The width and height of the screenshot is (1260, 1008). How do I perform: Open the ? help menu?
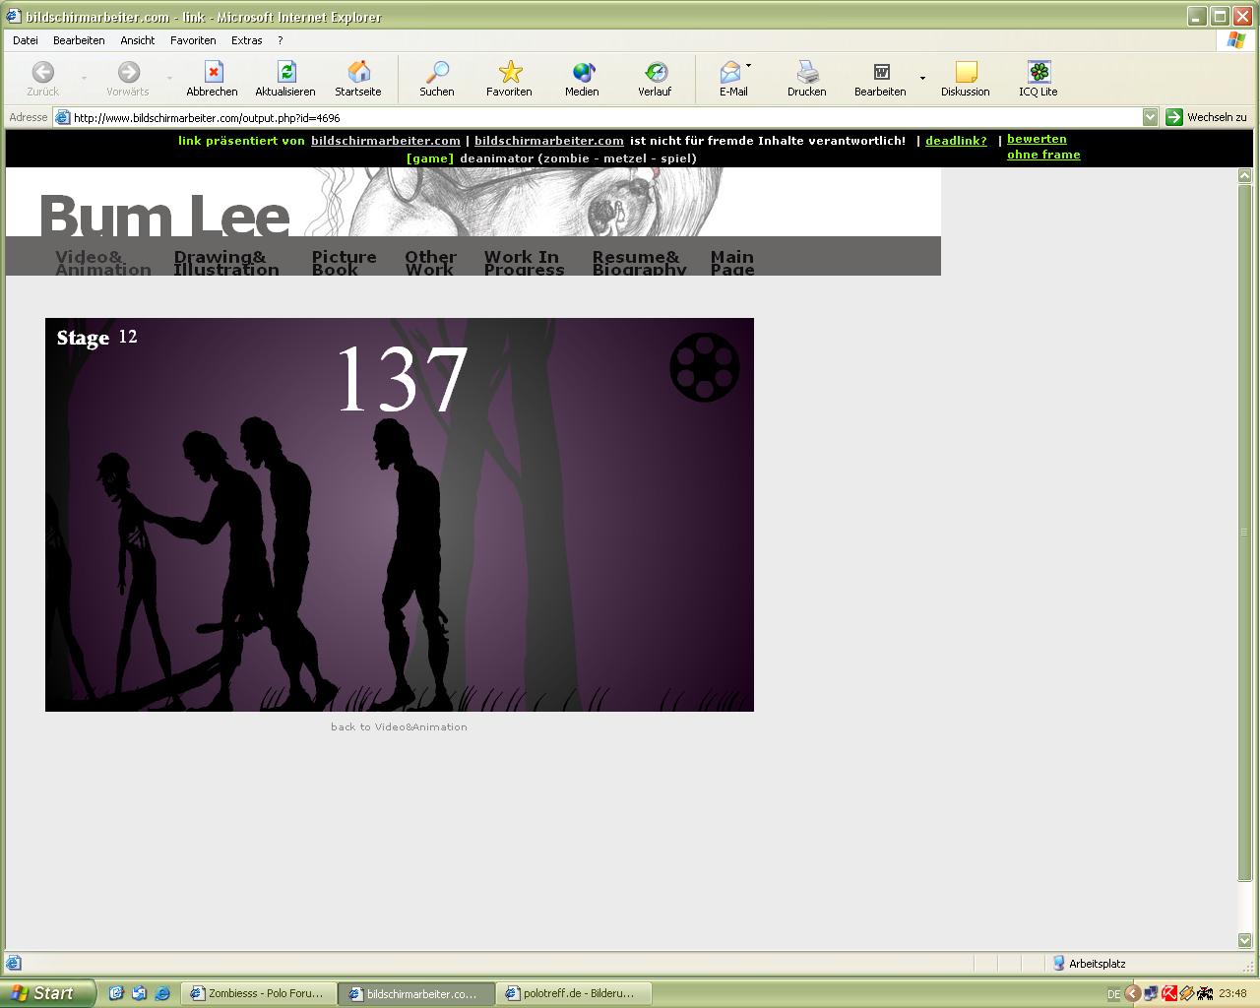(x=280, y=40)
